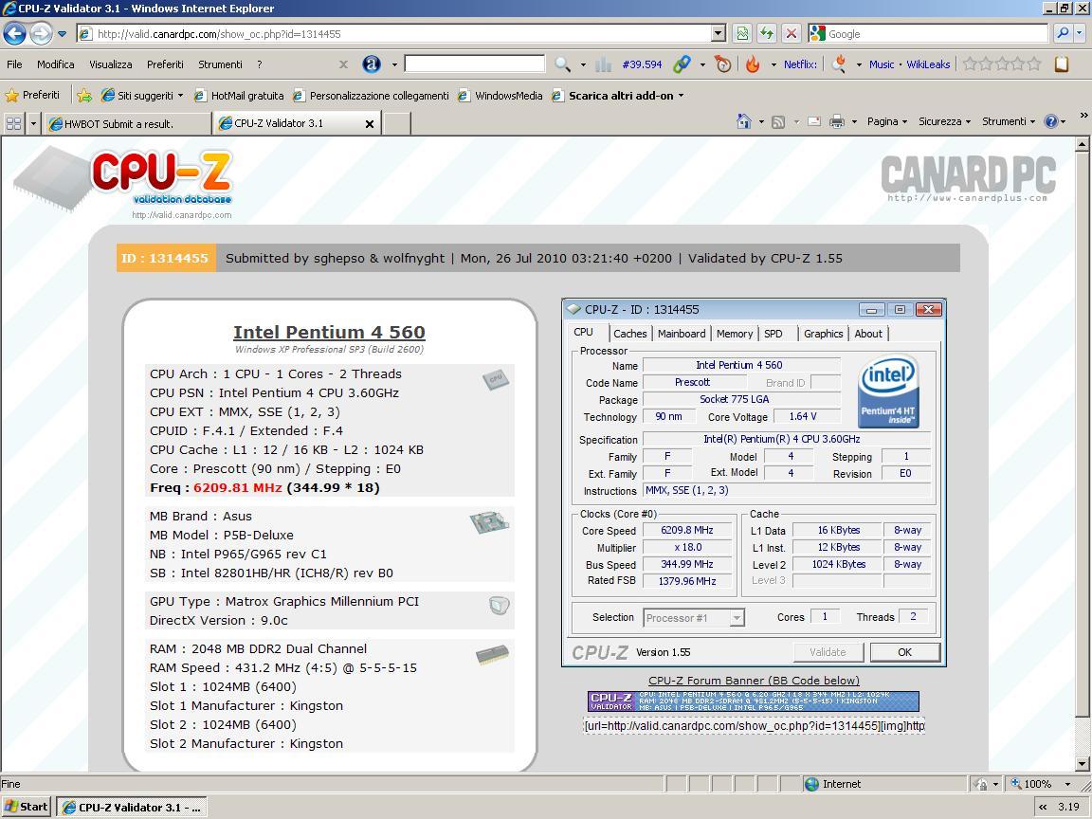Open the File menu
The width and height of the screenshot is (1092, 819).
pyautogui.click(x=14, y=64)
